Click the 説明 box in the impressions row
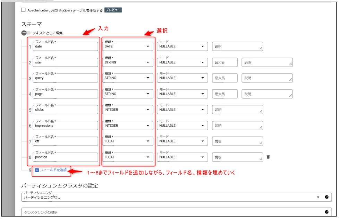This screenshot has width=339, height=219. click(237, 126)
